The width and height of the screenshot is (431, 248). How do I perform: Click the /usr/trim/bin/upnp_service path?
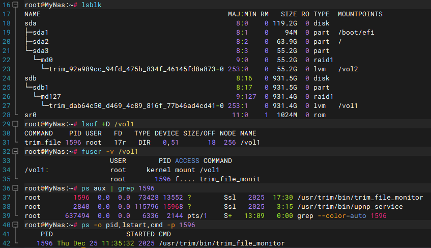[350, 207]
